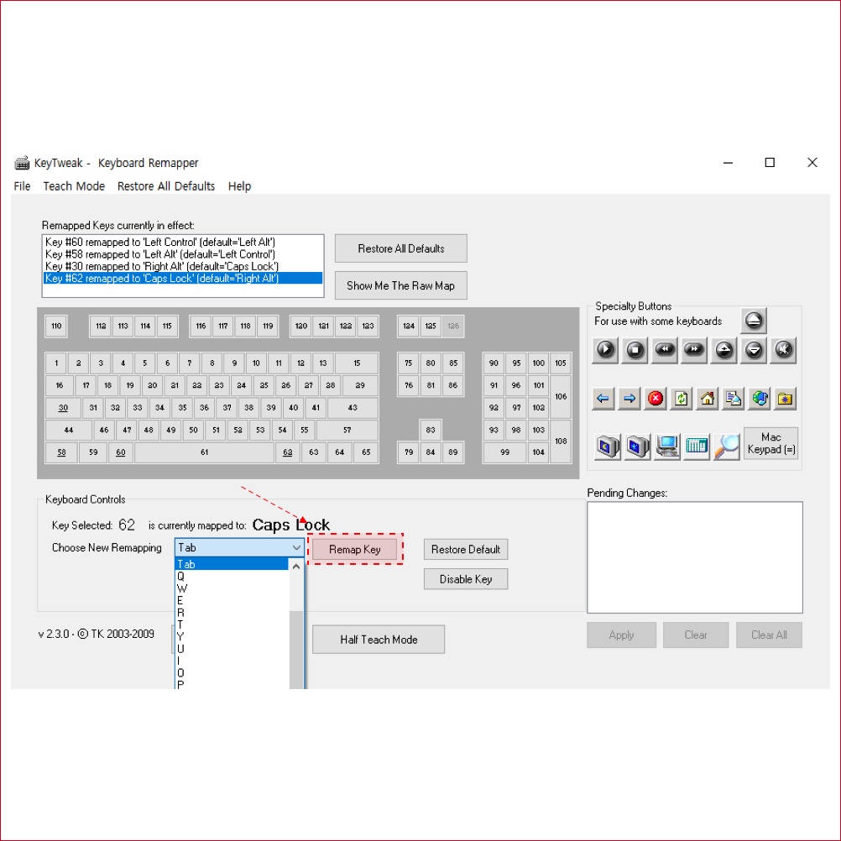Click Show Me The Raw Map button
Viewport: 841px width, 841px height.
point(400,285)
